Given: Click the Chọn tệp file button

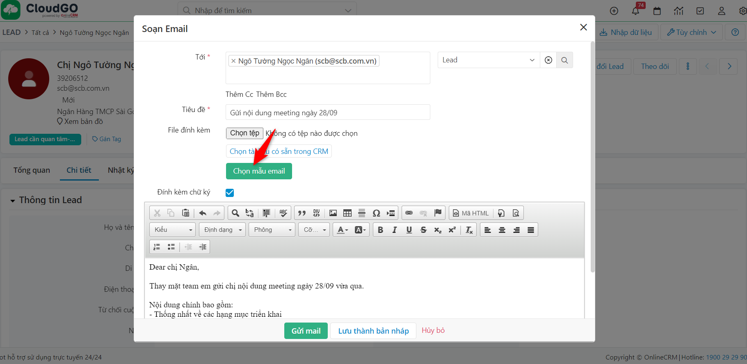Looking at the screenshot, I should point(244,133).
